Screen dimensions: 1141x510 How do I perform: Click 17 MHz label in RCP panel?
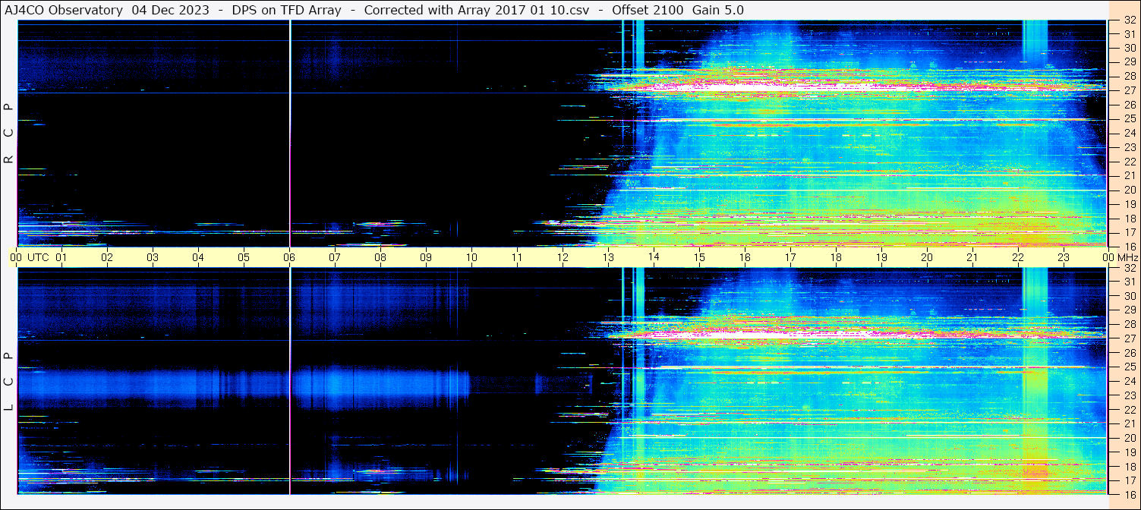[1129, 232]
